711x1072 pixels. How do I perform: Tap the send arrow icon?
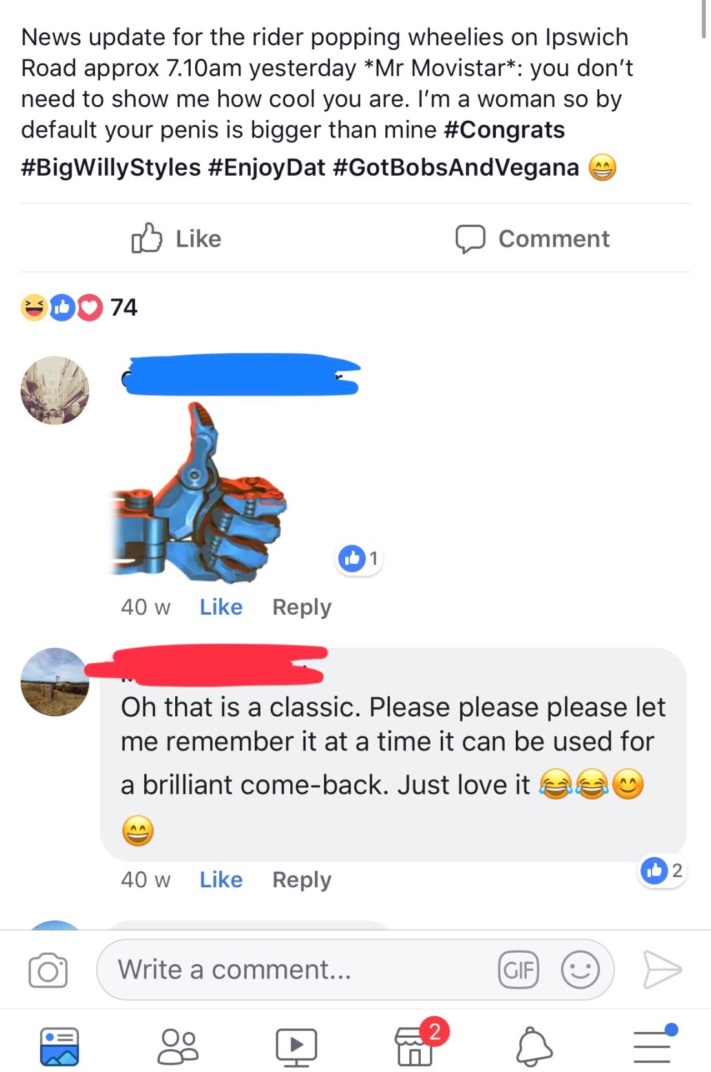click(662, 970)
